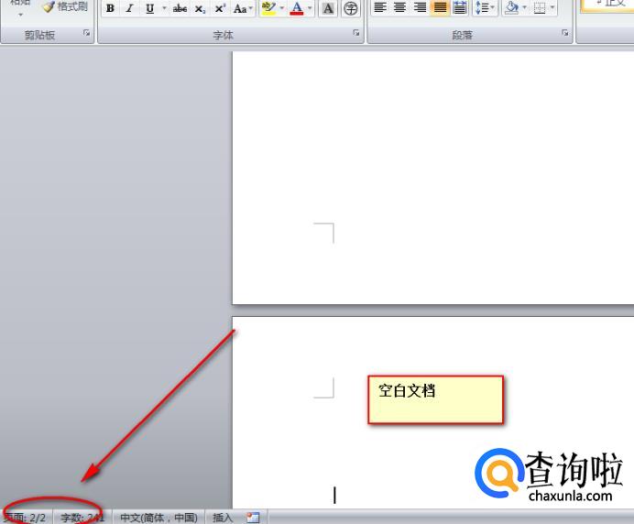Apply the red font color
634x524 pixels.
(296, 8)
